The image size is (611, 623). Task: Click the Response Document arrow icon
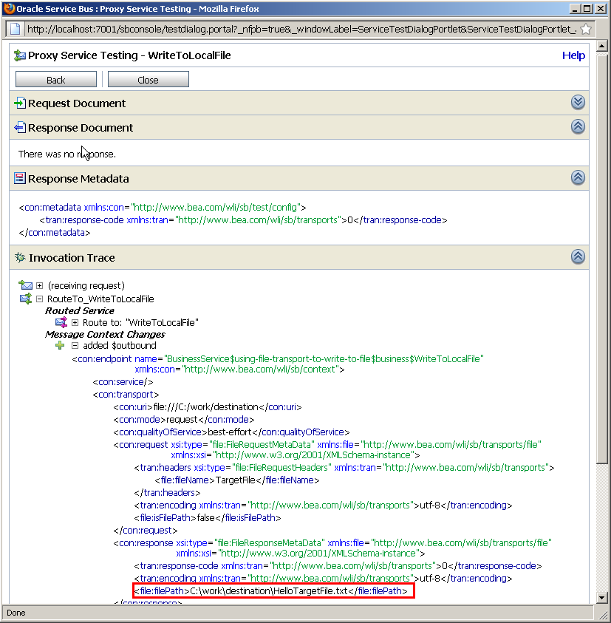tap(20, 128)
